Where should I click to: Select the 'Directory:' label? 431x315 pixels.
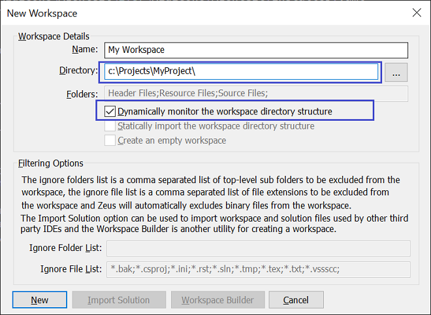pos(78,71)
